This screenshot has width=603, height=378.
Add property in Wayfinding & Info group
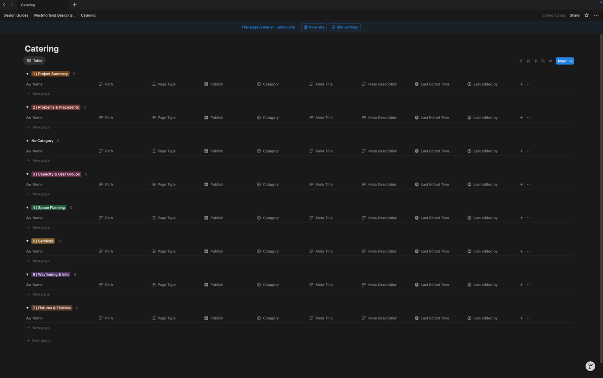coord(521,285)
